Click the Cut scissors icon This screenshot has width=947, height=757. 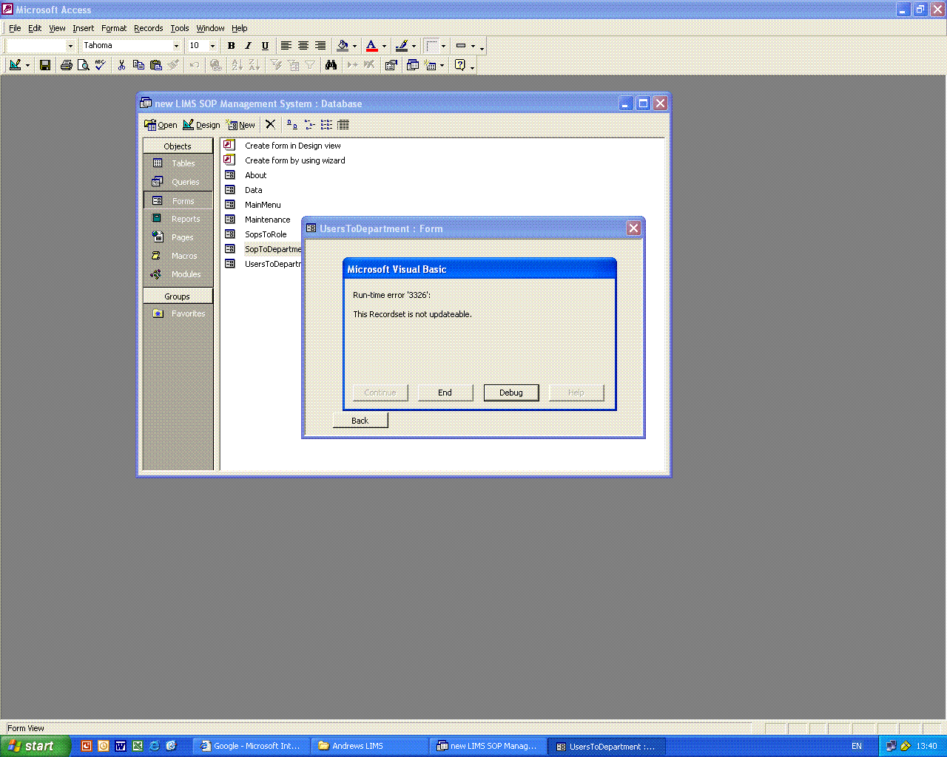(x=121, y=65)
